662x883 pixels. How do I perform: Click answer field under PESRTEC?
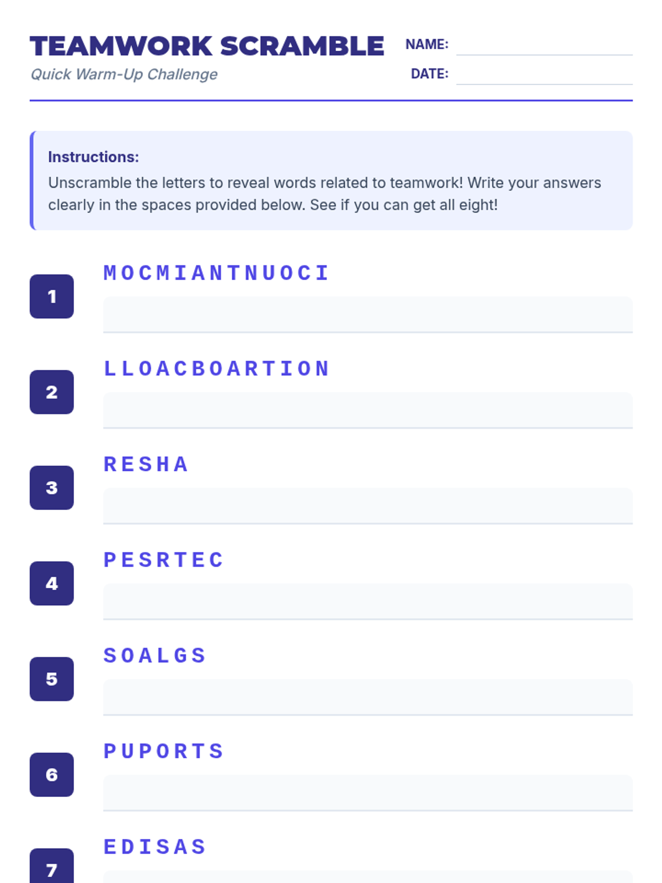368,602
